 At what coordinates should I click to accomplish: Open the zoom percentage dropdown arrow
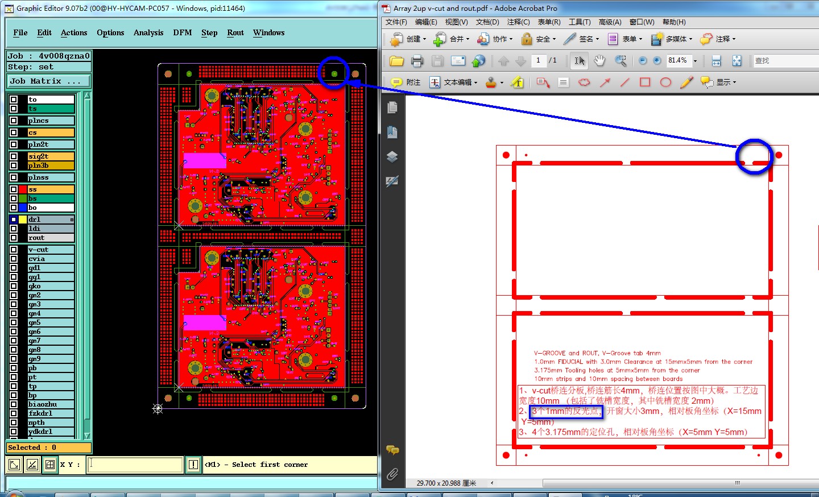click(x=695, y=61)
